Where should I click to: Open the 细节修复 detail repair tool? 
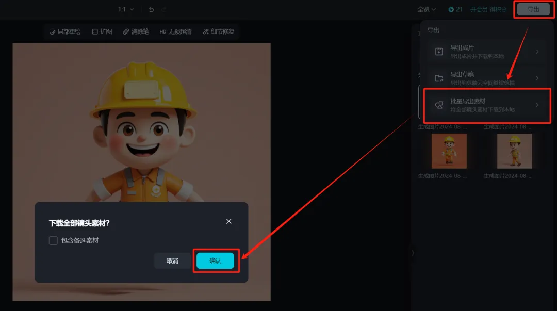(219, 31)
